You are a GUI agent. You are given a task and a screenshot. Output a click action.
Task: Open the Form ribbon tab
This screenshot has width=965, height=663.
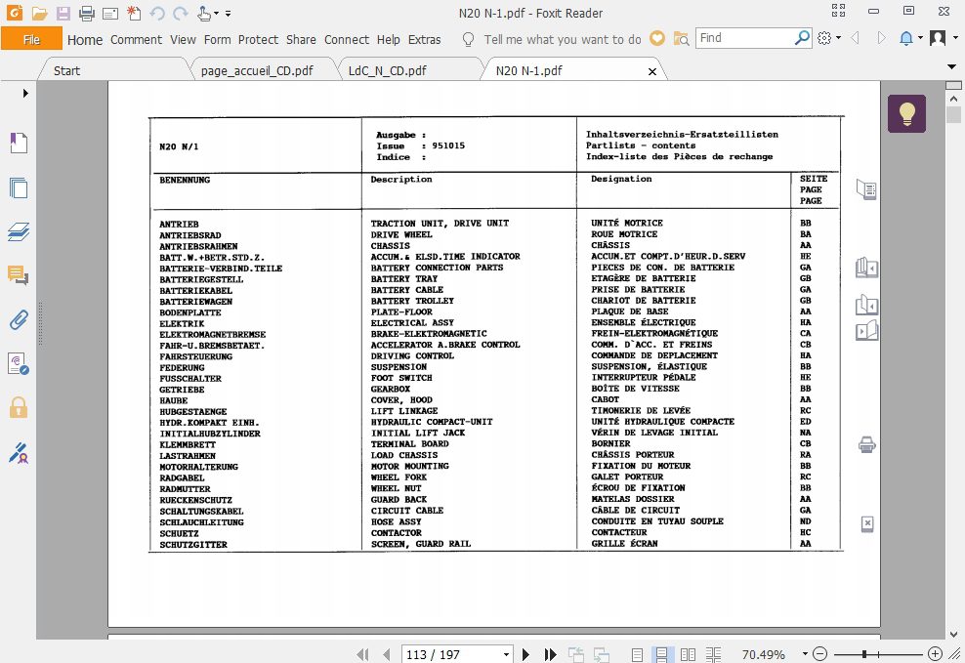[217, 39]
